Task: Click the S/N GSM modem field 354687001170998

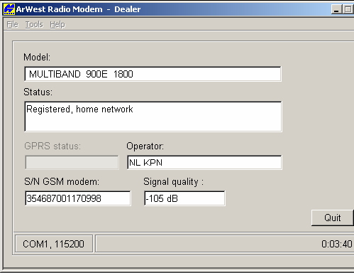Action: (78, 198)
